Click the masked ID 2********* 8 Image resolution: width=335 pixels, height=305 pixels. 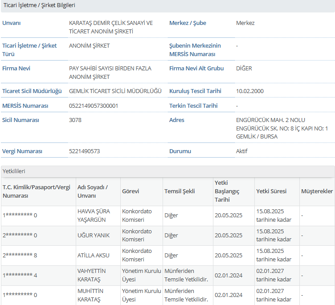(x=20, y=256)
